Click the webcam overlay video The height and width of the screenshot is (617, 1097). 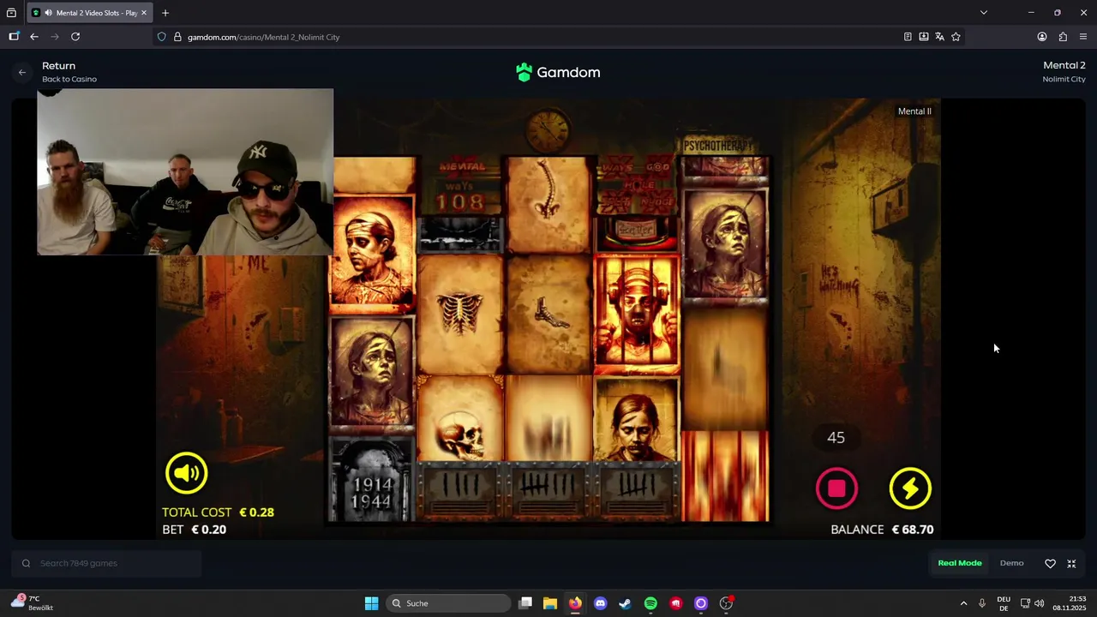[x=185, y=172]
